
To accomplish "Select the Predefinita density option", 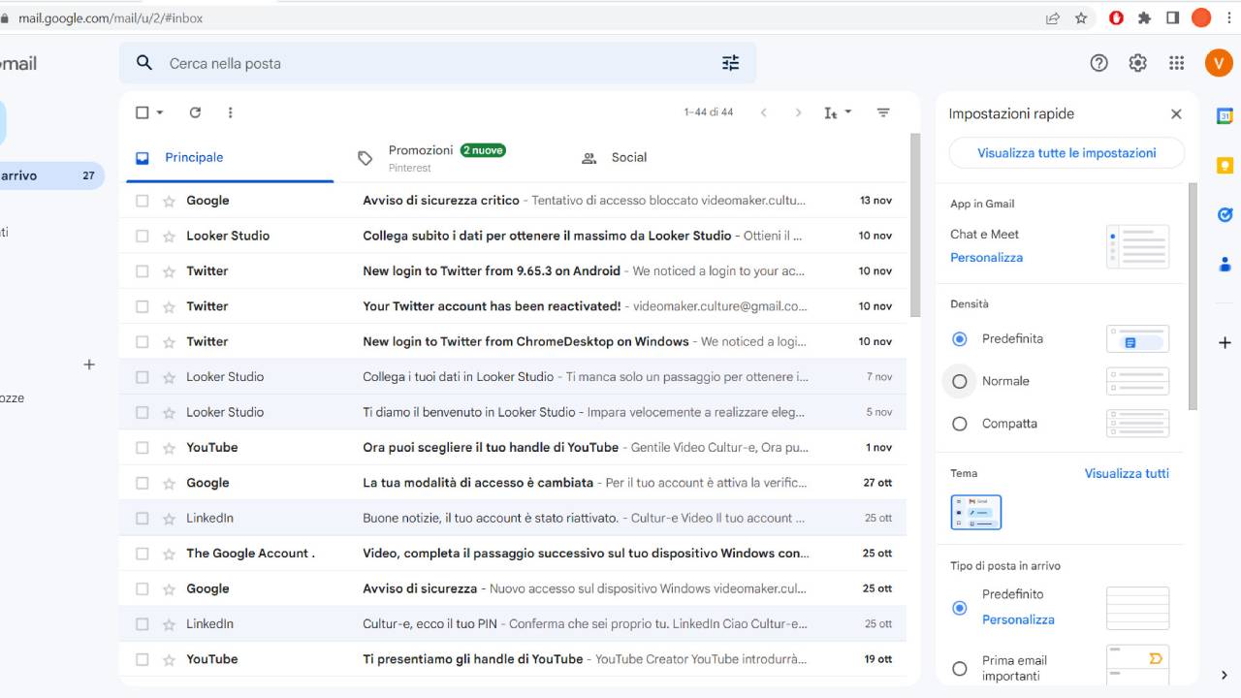I will pos(960,339).
